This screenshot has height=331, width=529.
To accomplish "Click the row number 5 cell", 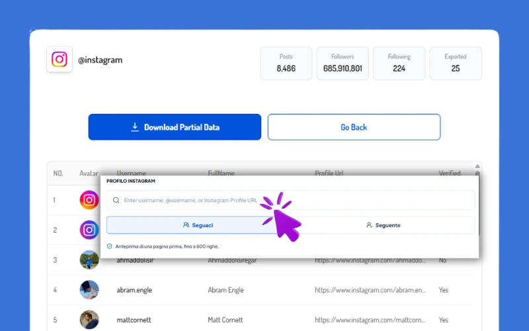I will 55,320.
